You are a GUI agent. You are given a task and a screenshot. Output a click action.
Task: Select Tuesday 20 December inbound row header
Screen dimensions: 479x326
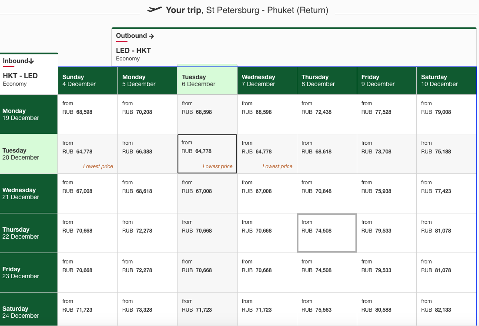(x=29, y=154)
